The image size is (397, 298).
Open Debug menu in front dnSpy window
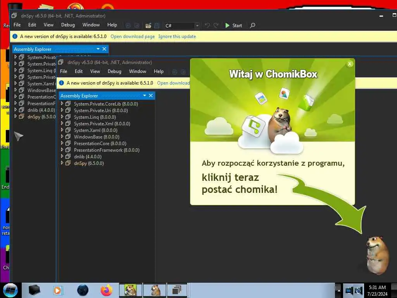tap(114, 71)
